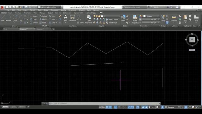202x114 pixels.
Task: Click the Scale tool
Action: (43, 22)
